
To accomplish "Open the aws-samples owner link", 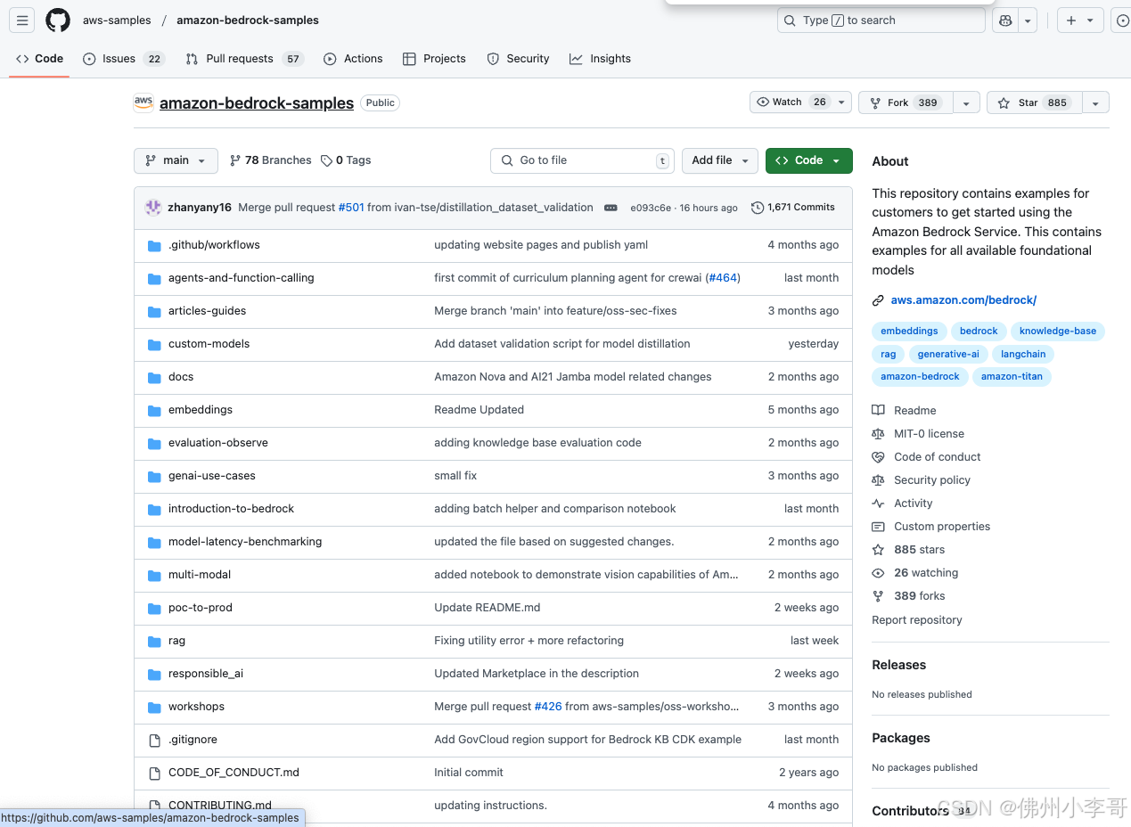I will (x=117, y=20).
